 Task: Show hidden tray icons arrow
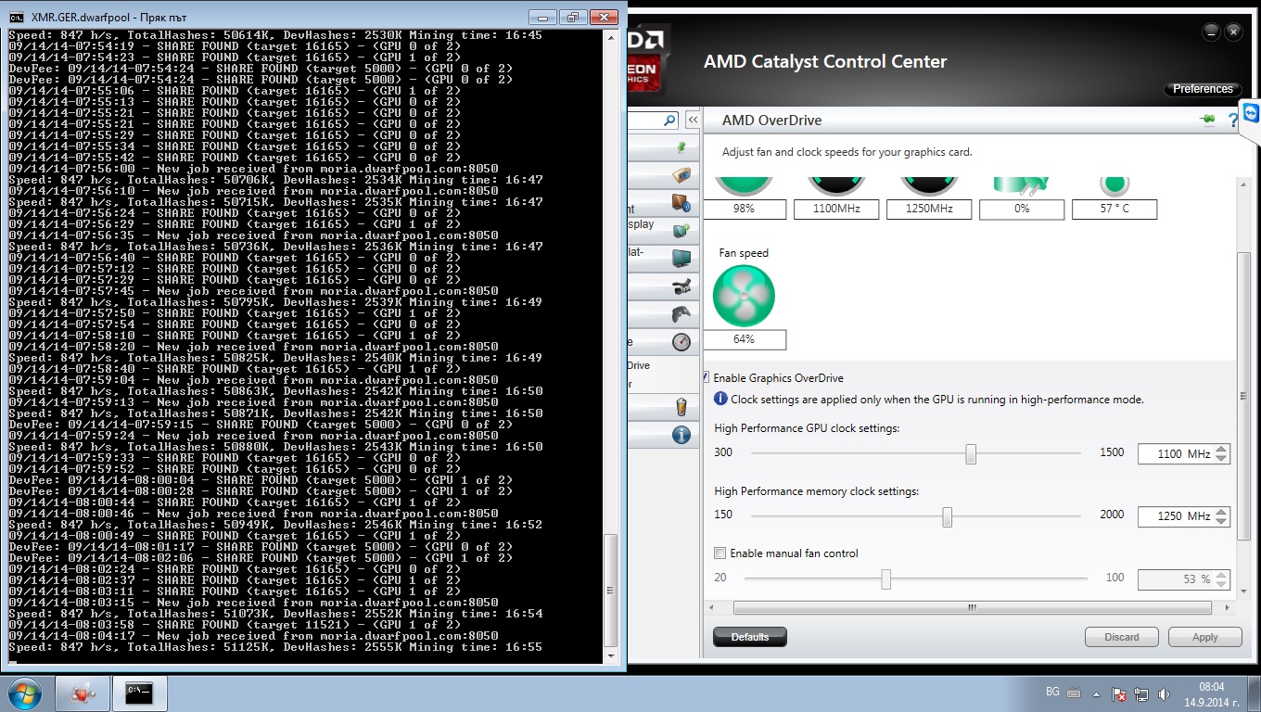pyautogui.click(x=1097, y=693)
